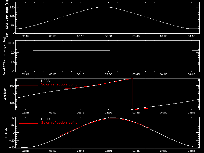Viewport: 204px width, 153px height.
Task: Click the Longitude axis label
Action: coord(5,94)
